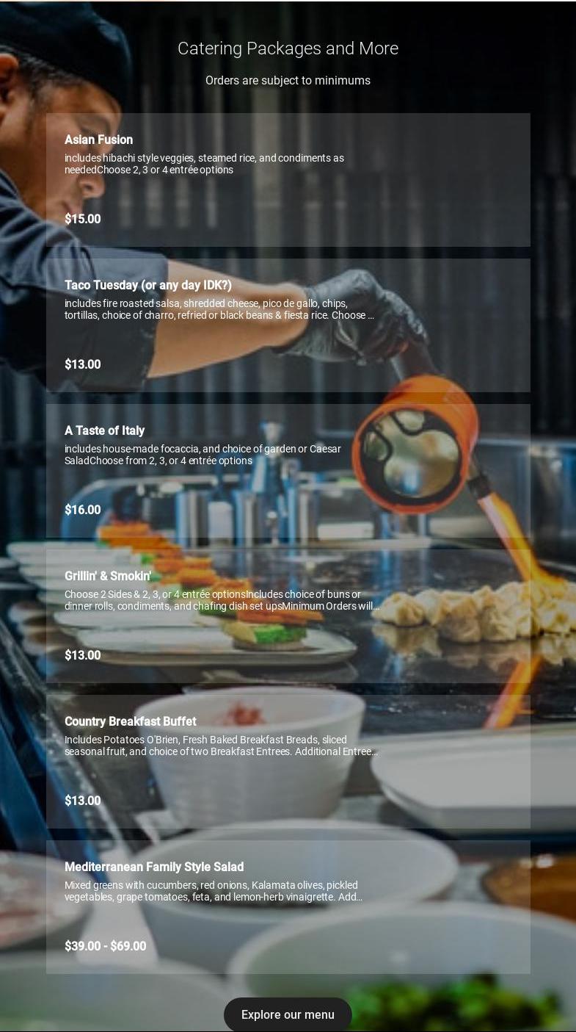Click the Asian Fusion hibachi veggies description
This screenshot has height=1032, width=576.
(204, 164)
